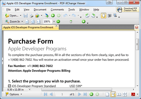This screenshot has height=99, width=141.
Task: Open the Tools menu
Action: click(x=72, y=9)
